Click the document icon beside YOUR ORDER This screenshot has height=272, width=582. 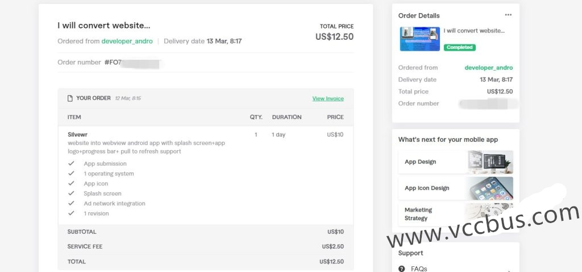[x=70, y=98]
